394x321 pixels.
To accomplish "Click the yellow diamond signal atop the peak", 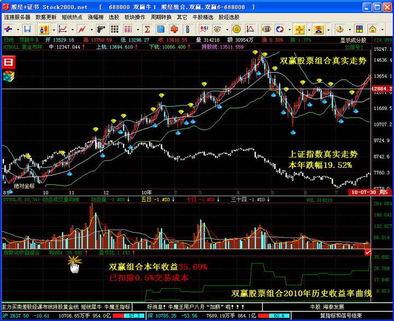I will [x=264, y=54].
